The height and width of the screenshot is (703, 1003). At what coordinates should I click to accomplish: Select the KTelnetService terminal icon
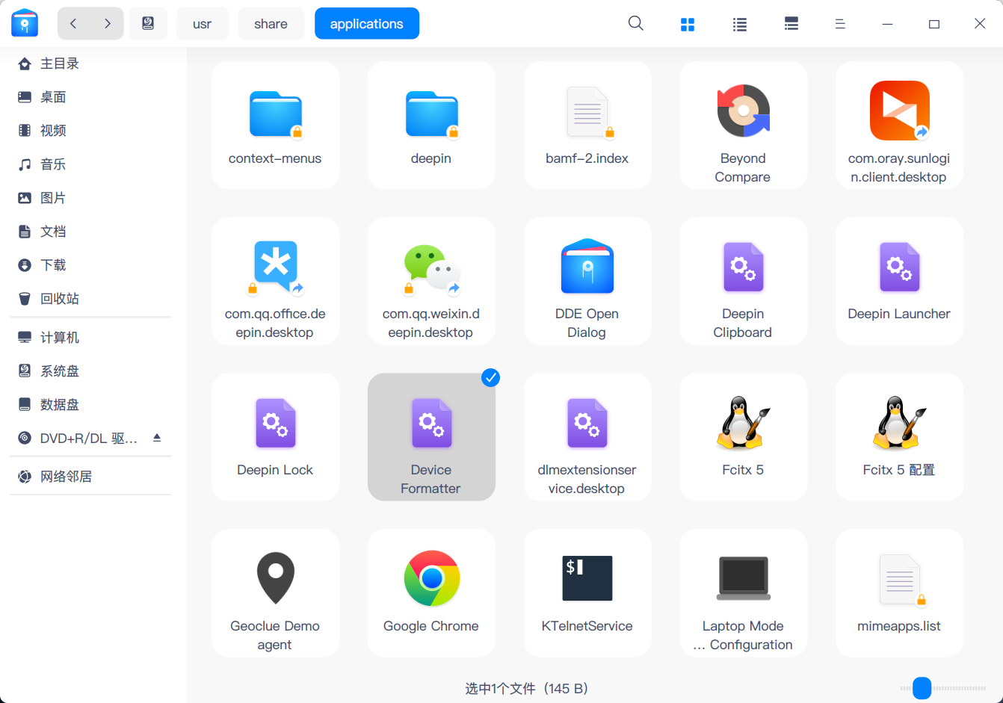tap(587, 577)
